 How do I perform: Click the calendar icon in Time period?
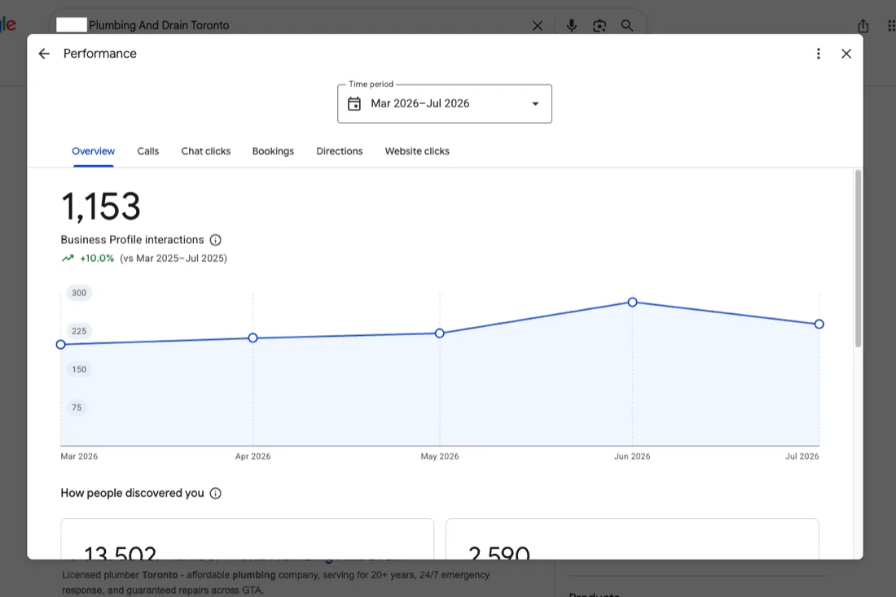click(x=354, y=104)
